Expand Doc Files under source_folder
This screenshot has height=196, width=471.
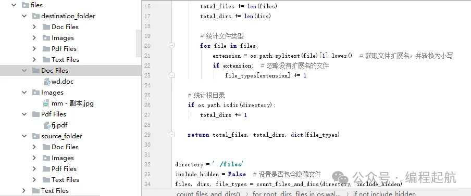point(34,147)
